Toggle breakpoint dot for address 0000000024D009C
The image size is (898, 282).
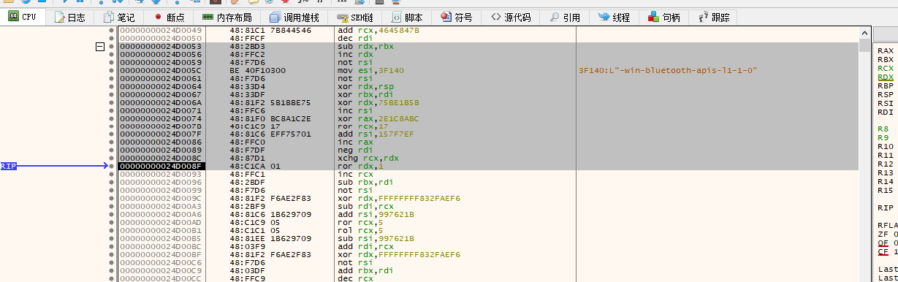tap(111, 198)
